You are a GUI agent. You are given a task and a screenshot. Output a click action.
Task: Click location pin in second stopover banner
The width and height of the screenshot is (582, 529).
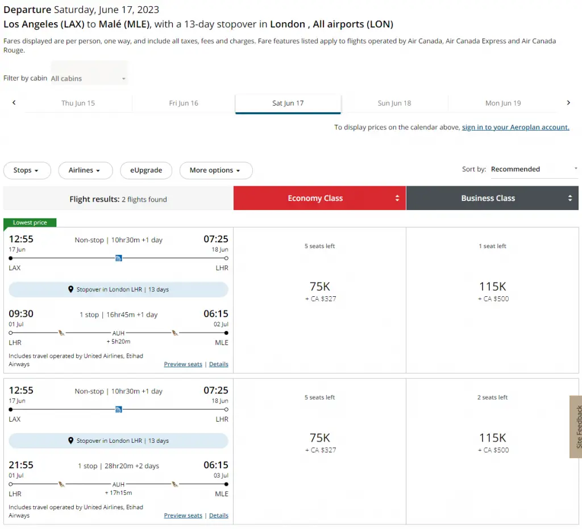pyautogui.click(x=70, y=441)
